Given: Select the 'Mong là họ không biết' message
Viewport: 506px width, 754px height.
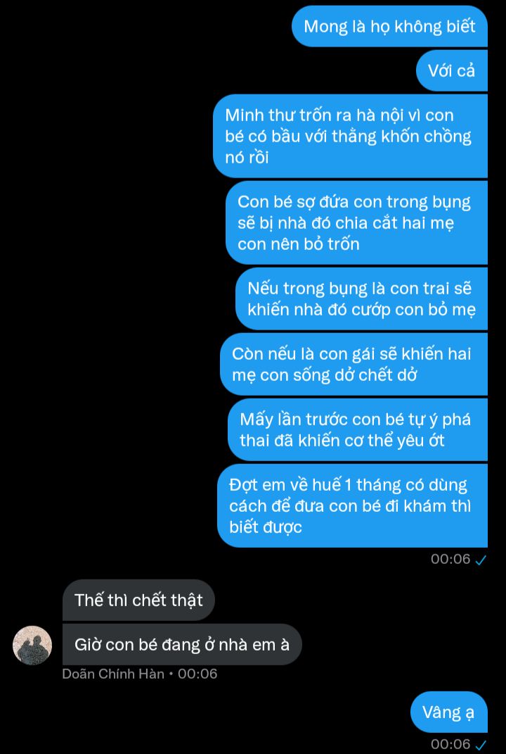Looking at the screenshot, I should 389,26.
